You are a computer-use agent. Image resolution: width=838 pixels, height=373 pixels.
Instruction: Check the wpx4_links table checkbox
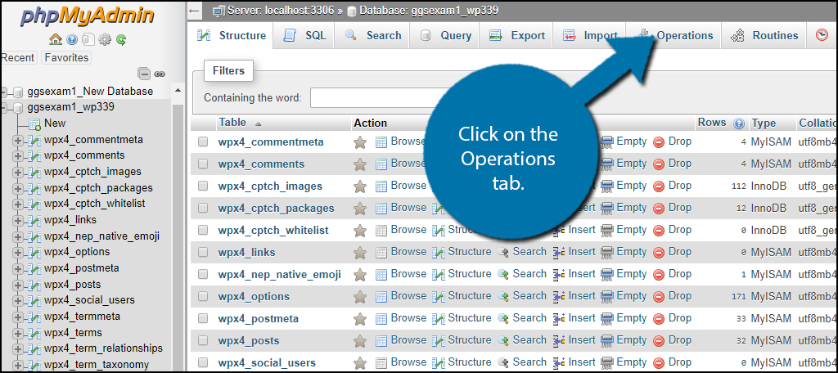coord(203,252)
